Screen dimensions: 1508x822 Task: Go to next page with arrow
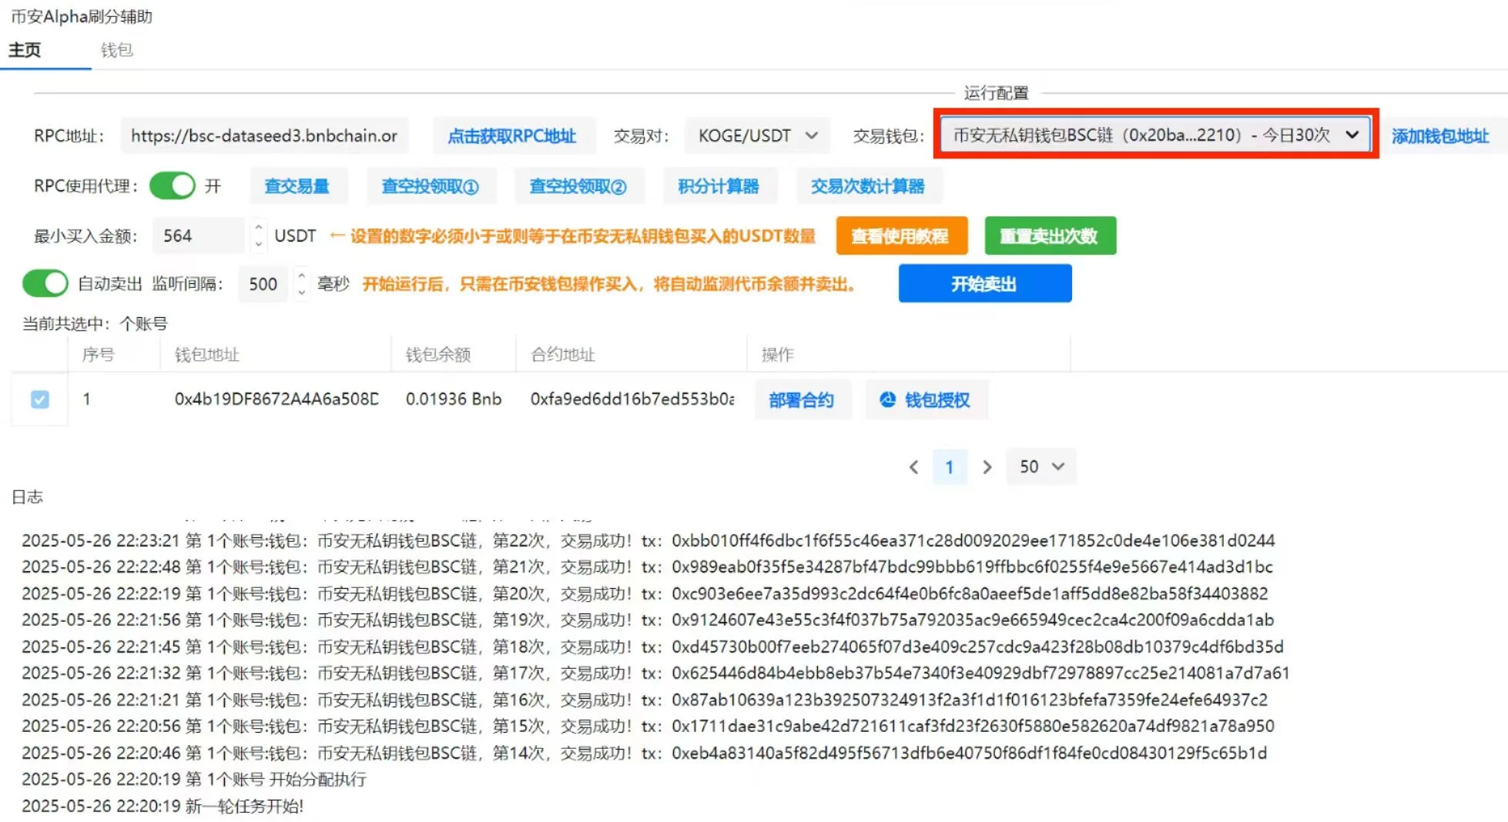tap(987, 466)
